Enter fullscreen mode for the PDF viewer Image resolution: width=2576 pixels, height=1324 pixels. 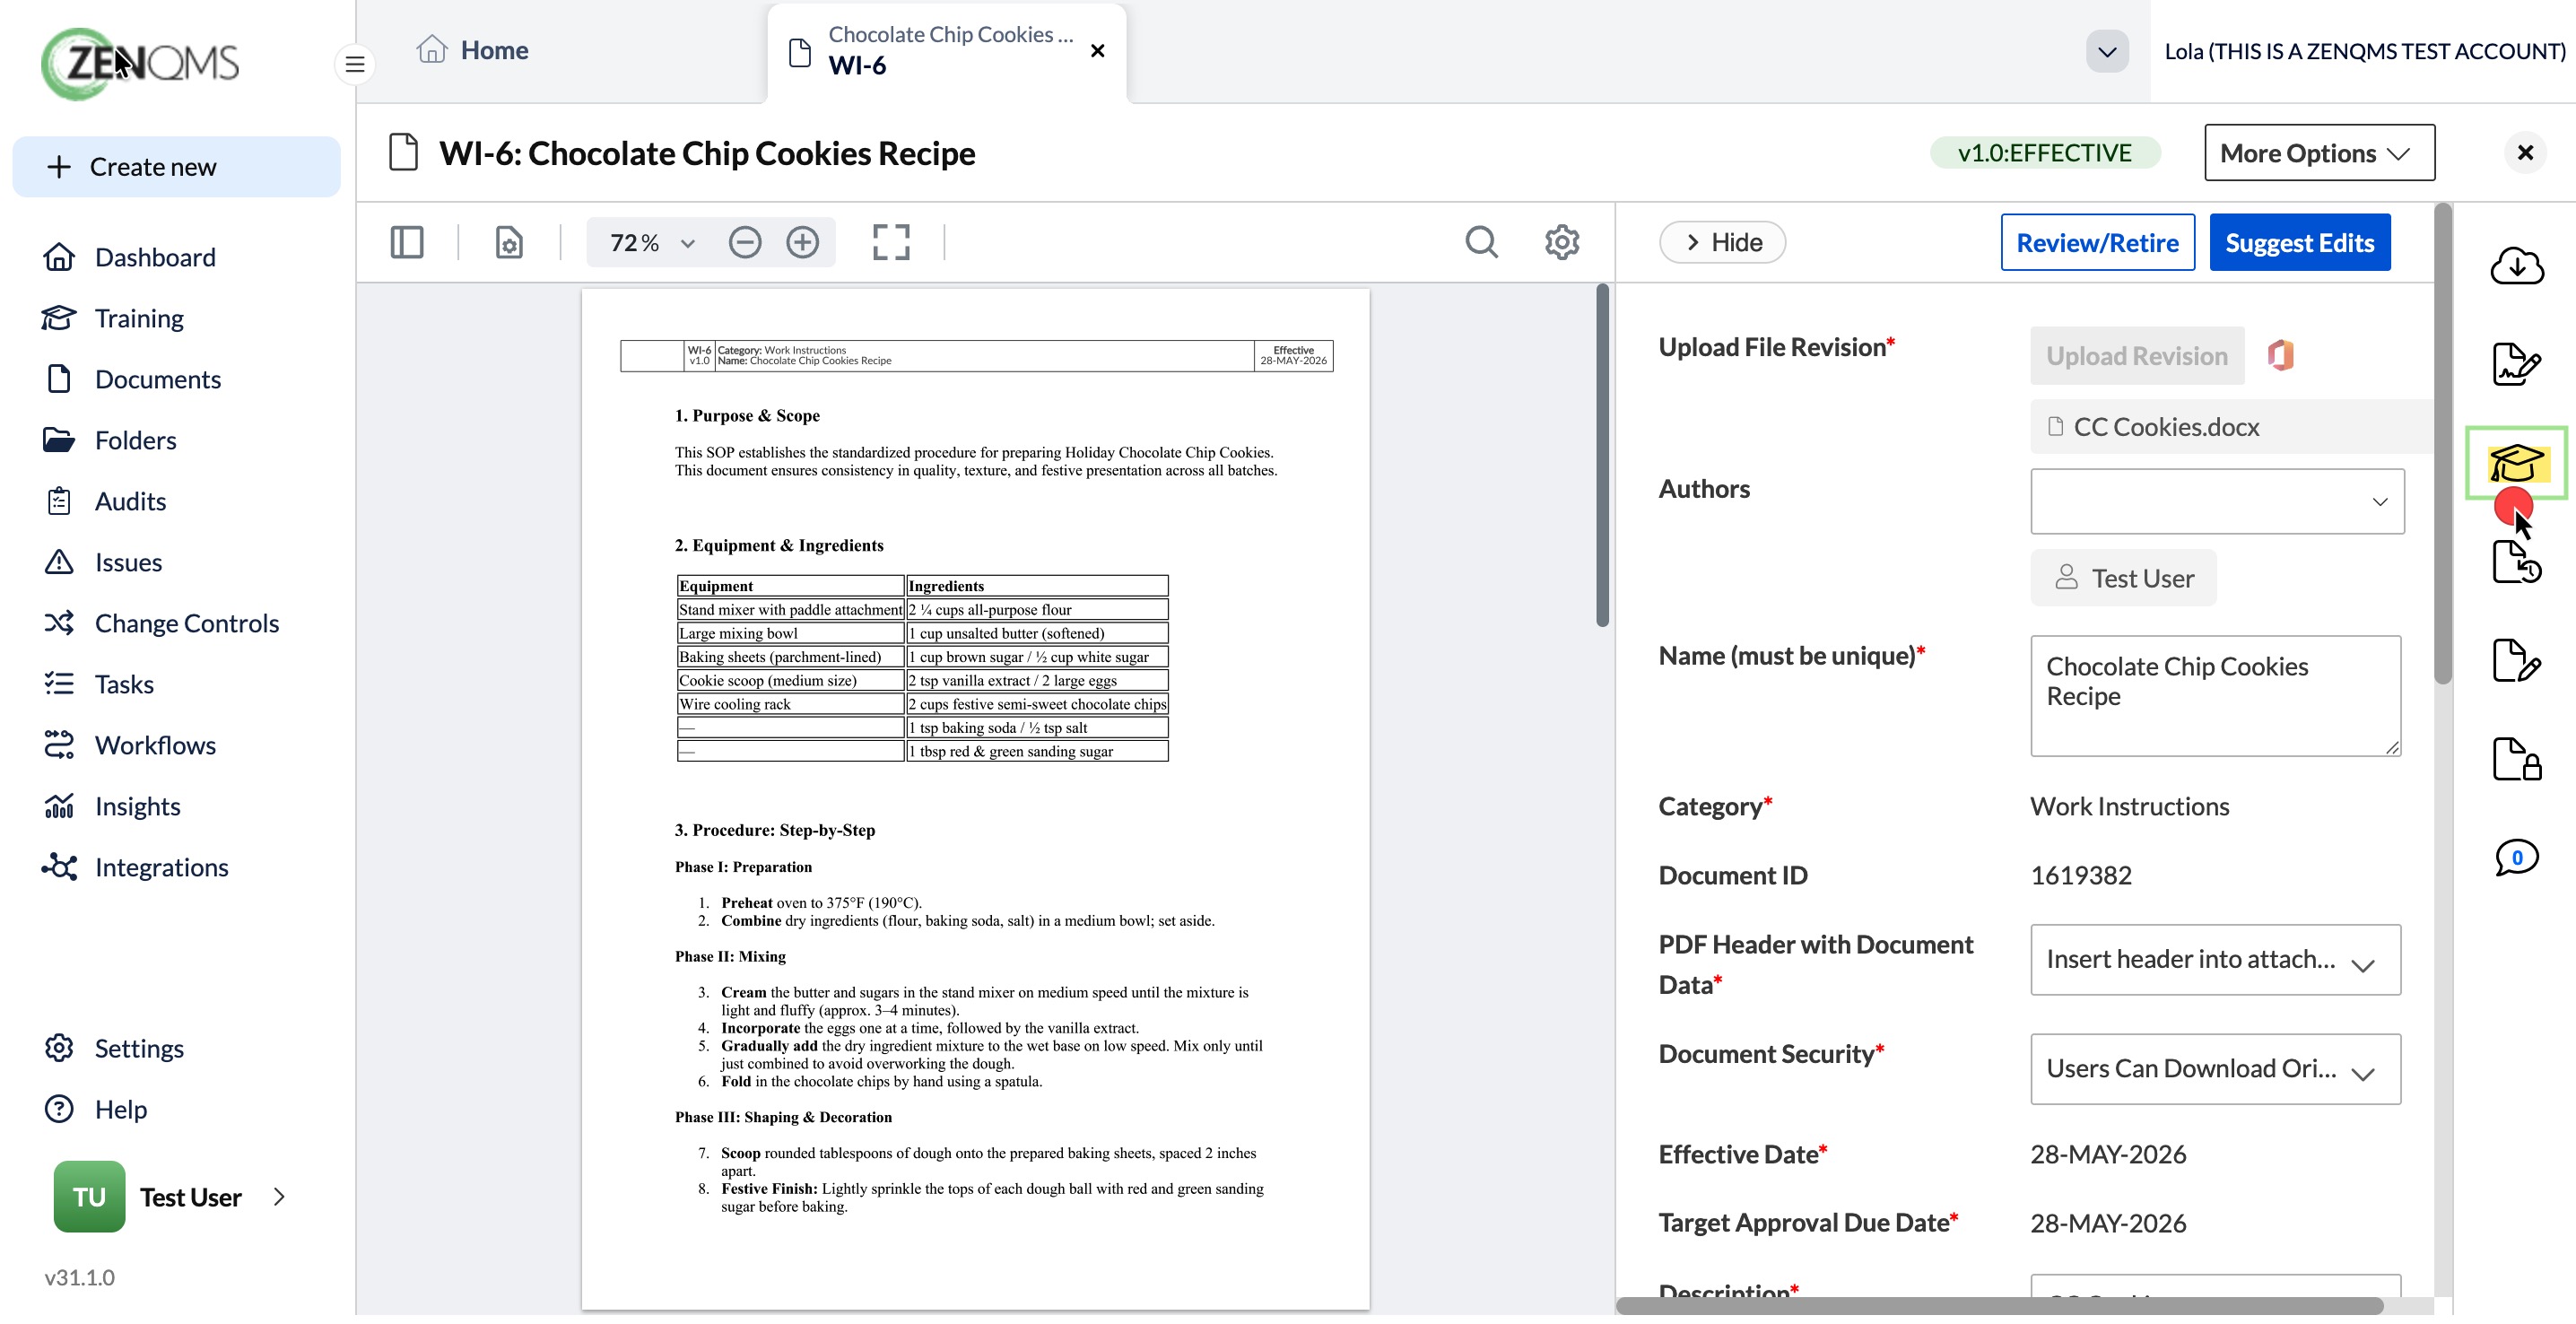click(891, 242)
